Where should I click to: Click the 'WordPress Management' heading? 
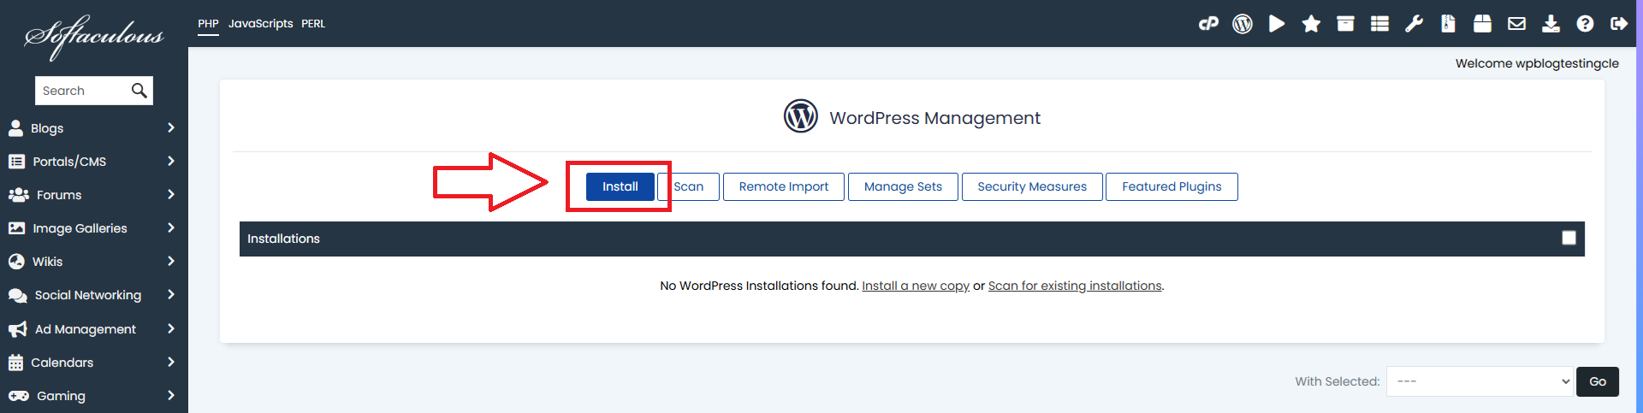(x=934, y=118)
